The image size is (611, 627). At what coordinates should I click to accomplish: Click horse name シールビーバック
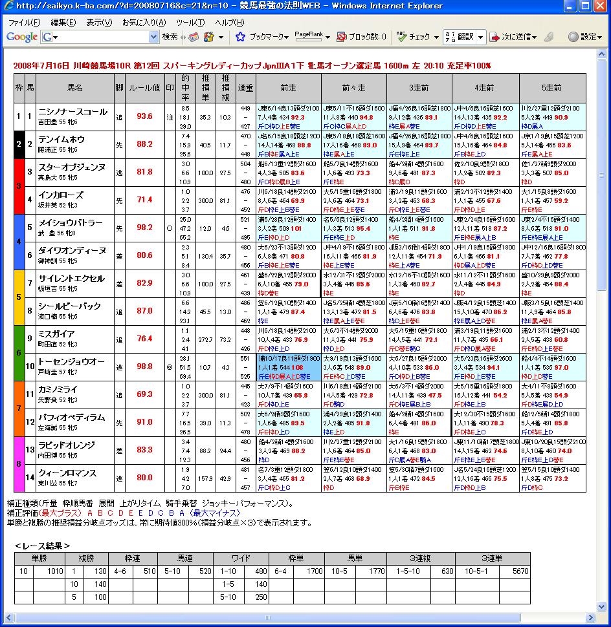click(69, 306)
